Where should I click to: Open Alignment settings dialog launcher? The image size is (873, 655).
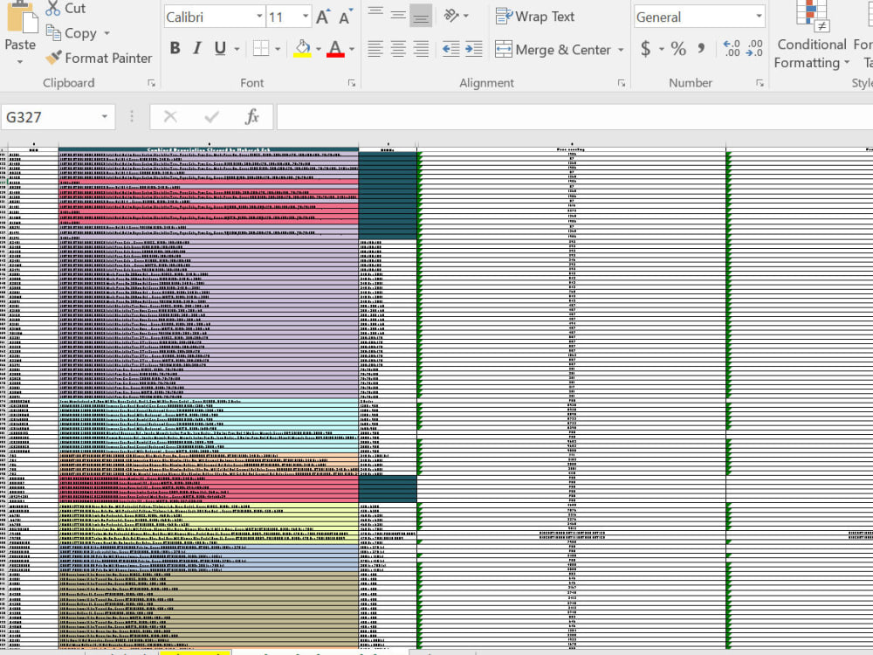(x=622, y=83)
